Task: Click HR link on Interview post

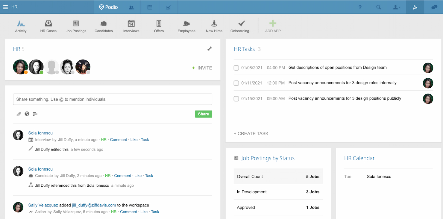Action: pyautogui.click(x=104, y=140)
